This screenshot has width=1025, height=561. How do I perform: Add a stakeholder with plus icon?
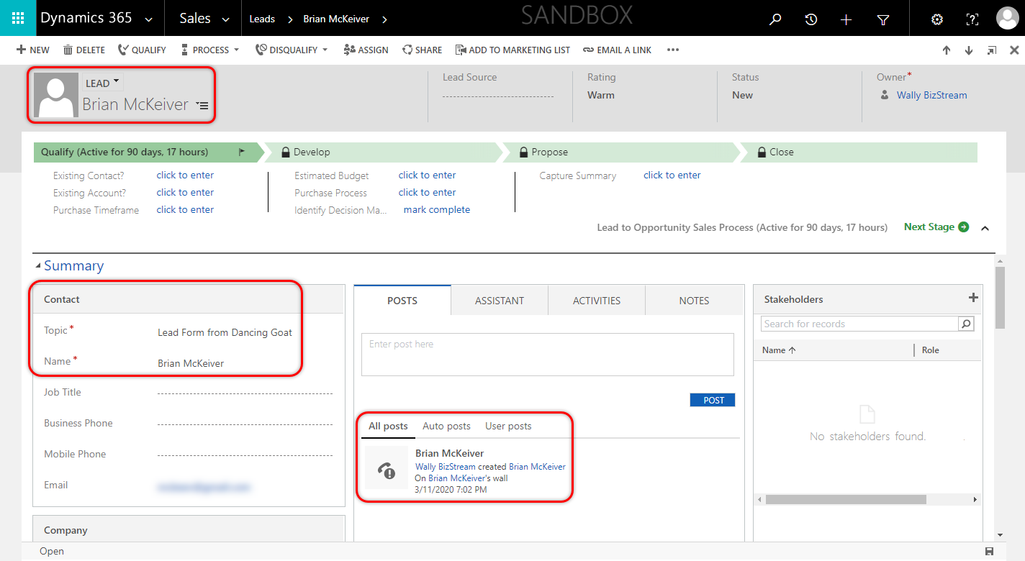973,298
